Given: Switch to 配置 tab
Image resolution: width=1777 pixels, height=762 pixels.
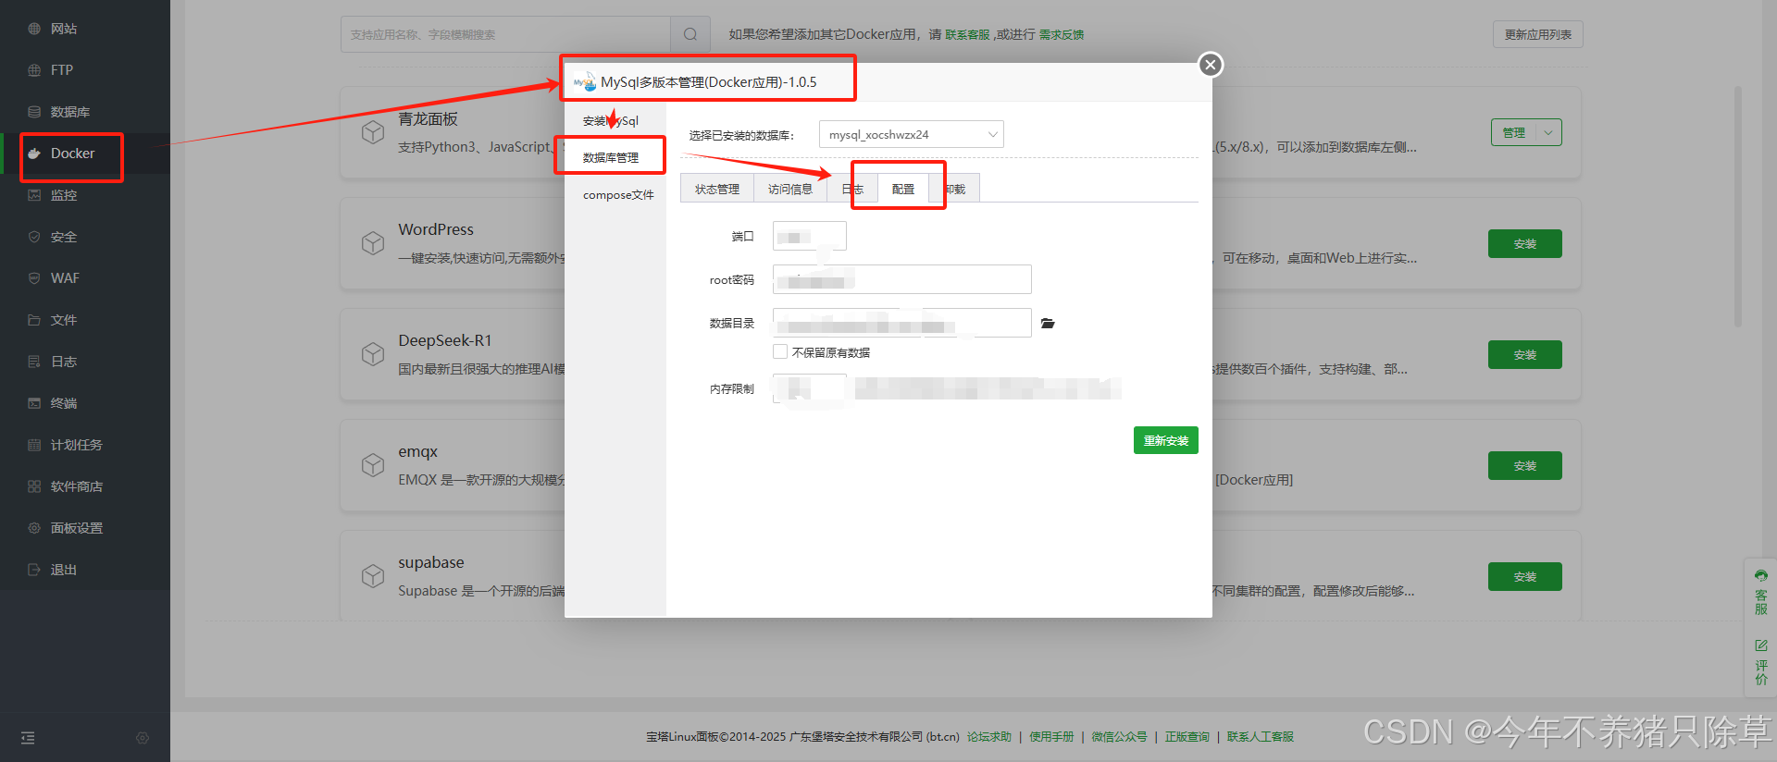Looking at the screenshot, I should point(903,189).
